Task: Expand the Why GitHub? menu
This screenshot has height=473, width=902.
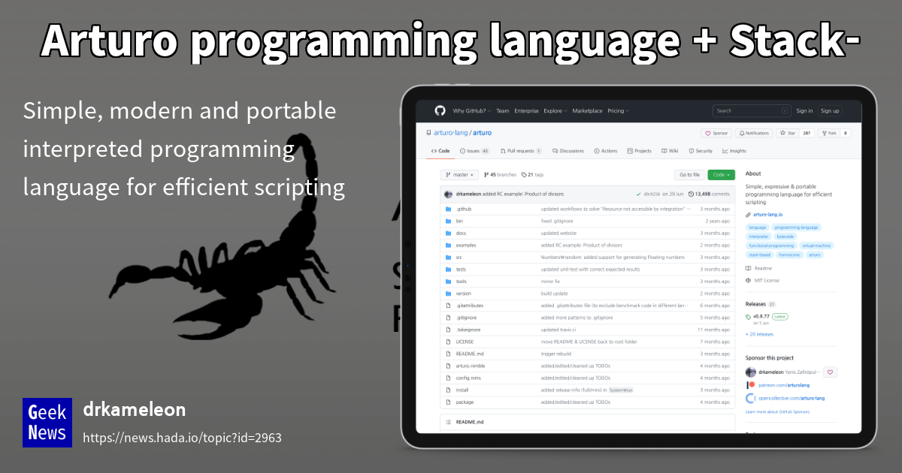Action: (472, 111)
